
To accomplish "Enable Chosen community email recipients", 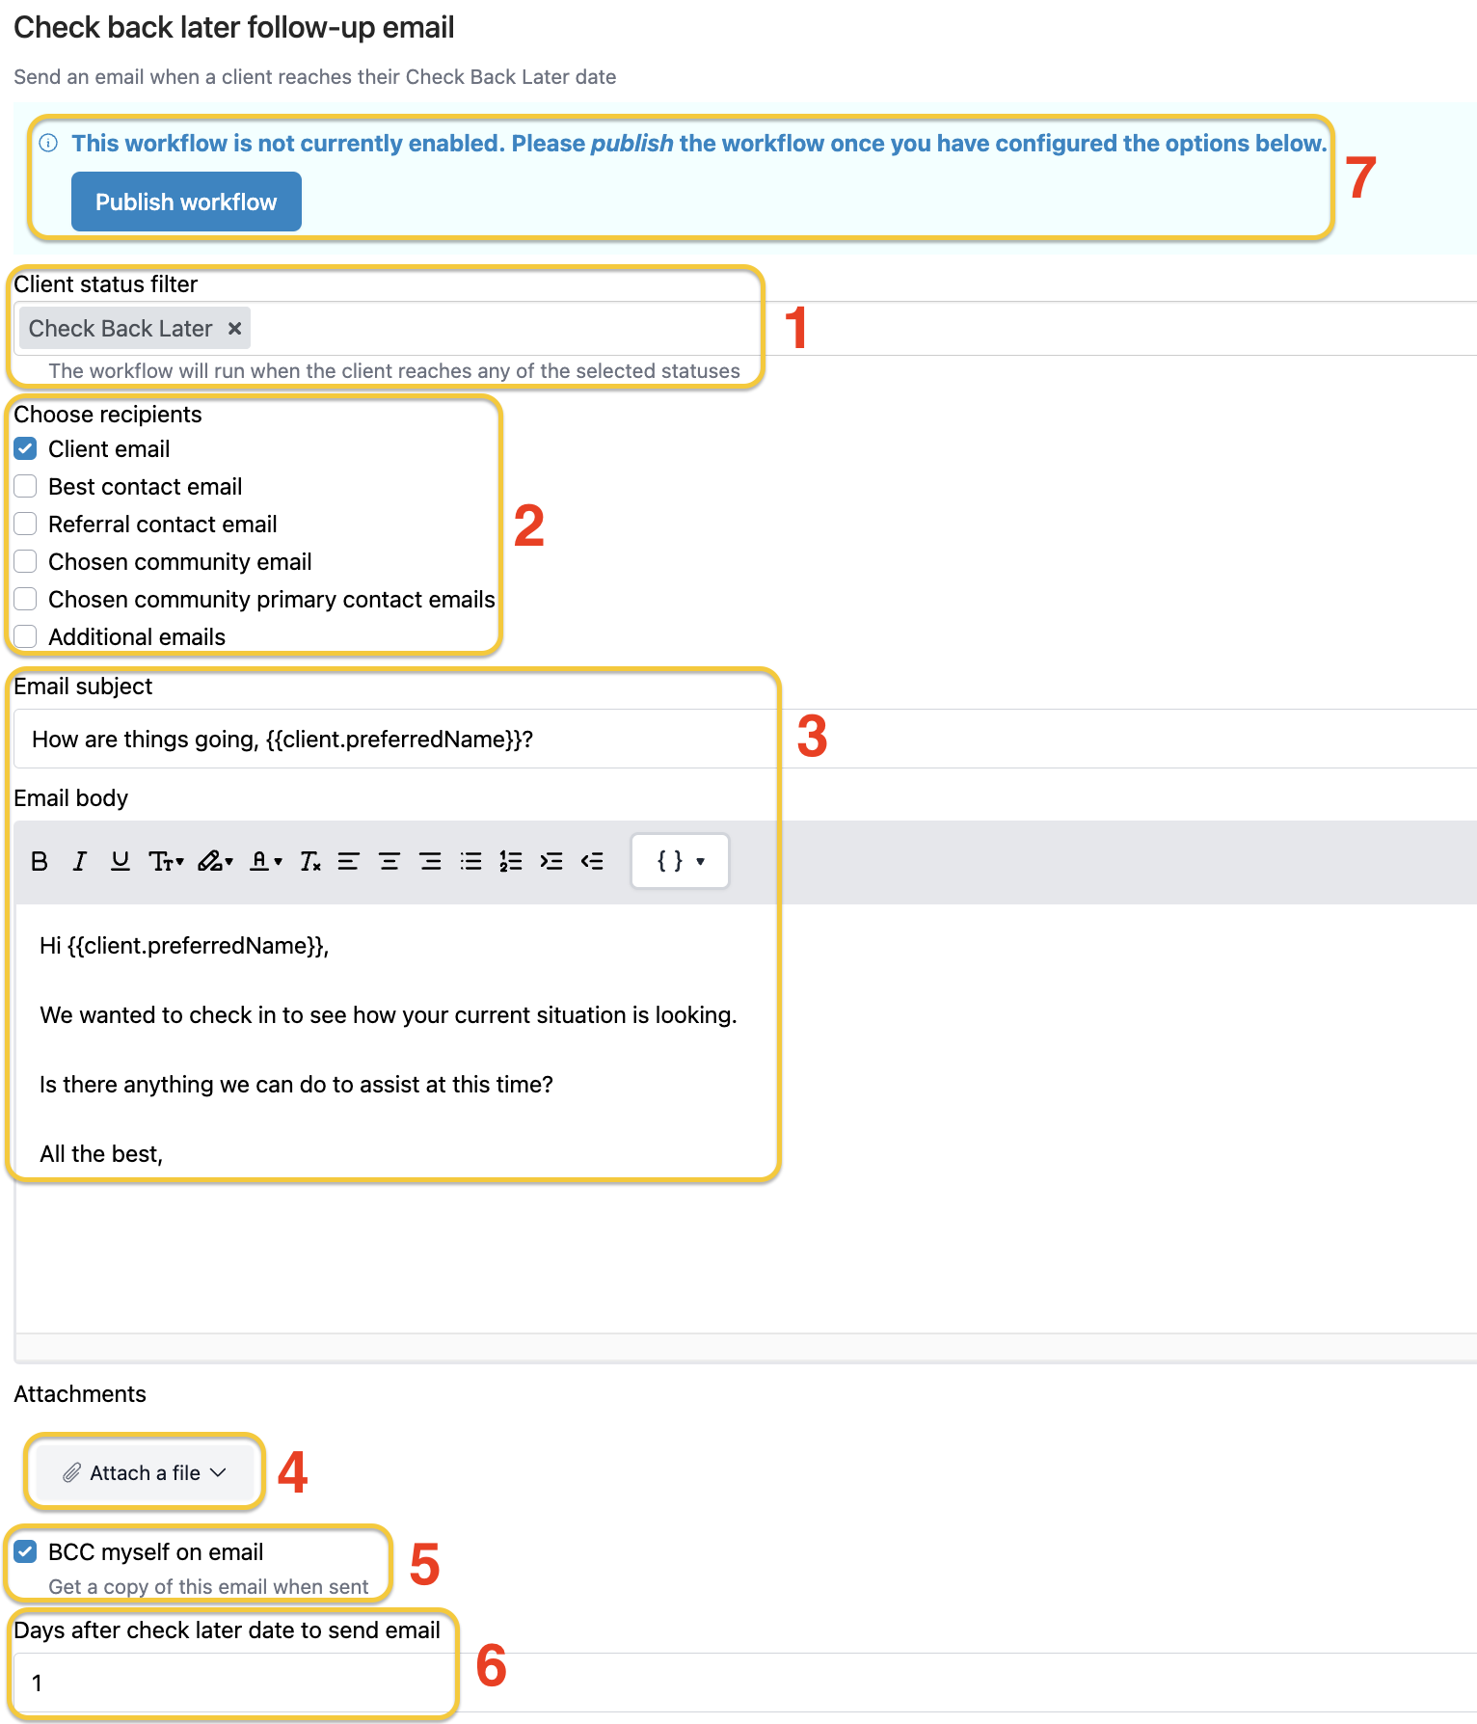I will (x=25, y=561).
